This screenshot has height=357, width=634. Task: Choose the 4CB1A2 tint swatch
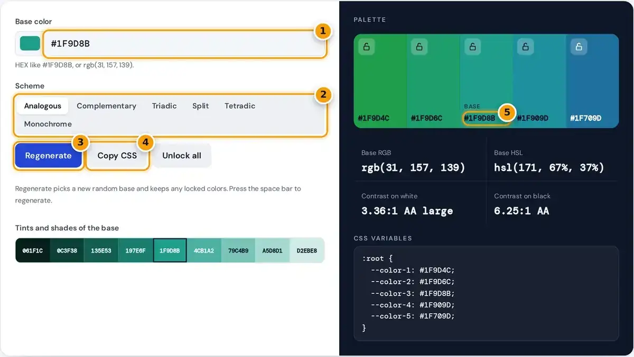pos(204,250)
